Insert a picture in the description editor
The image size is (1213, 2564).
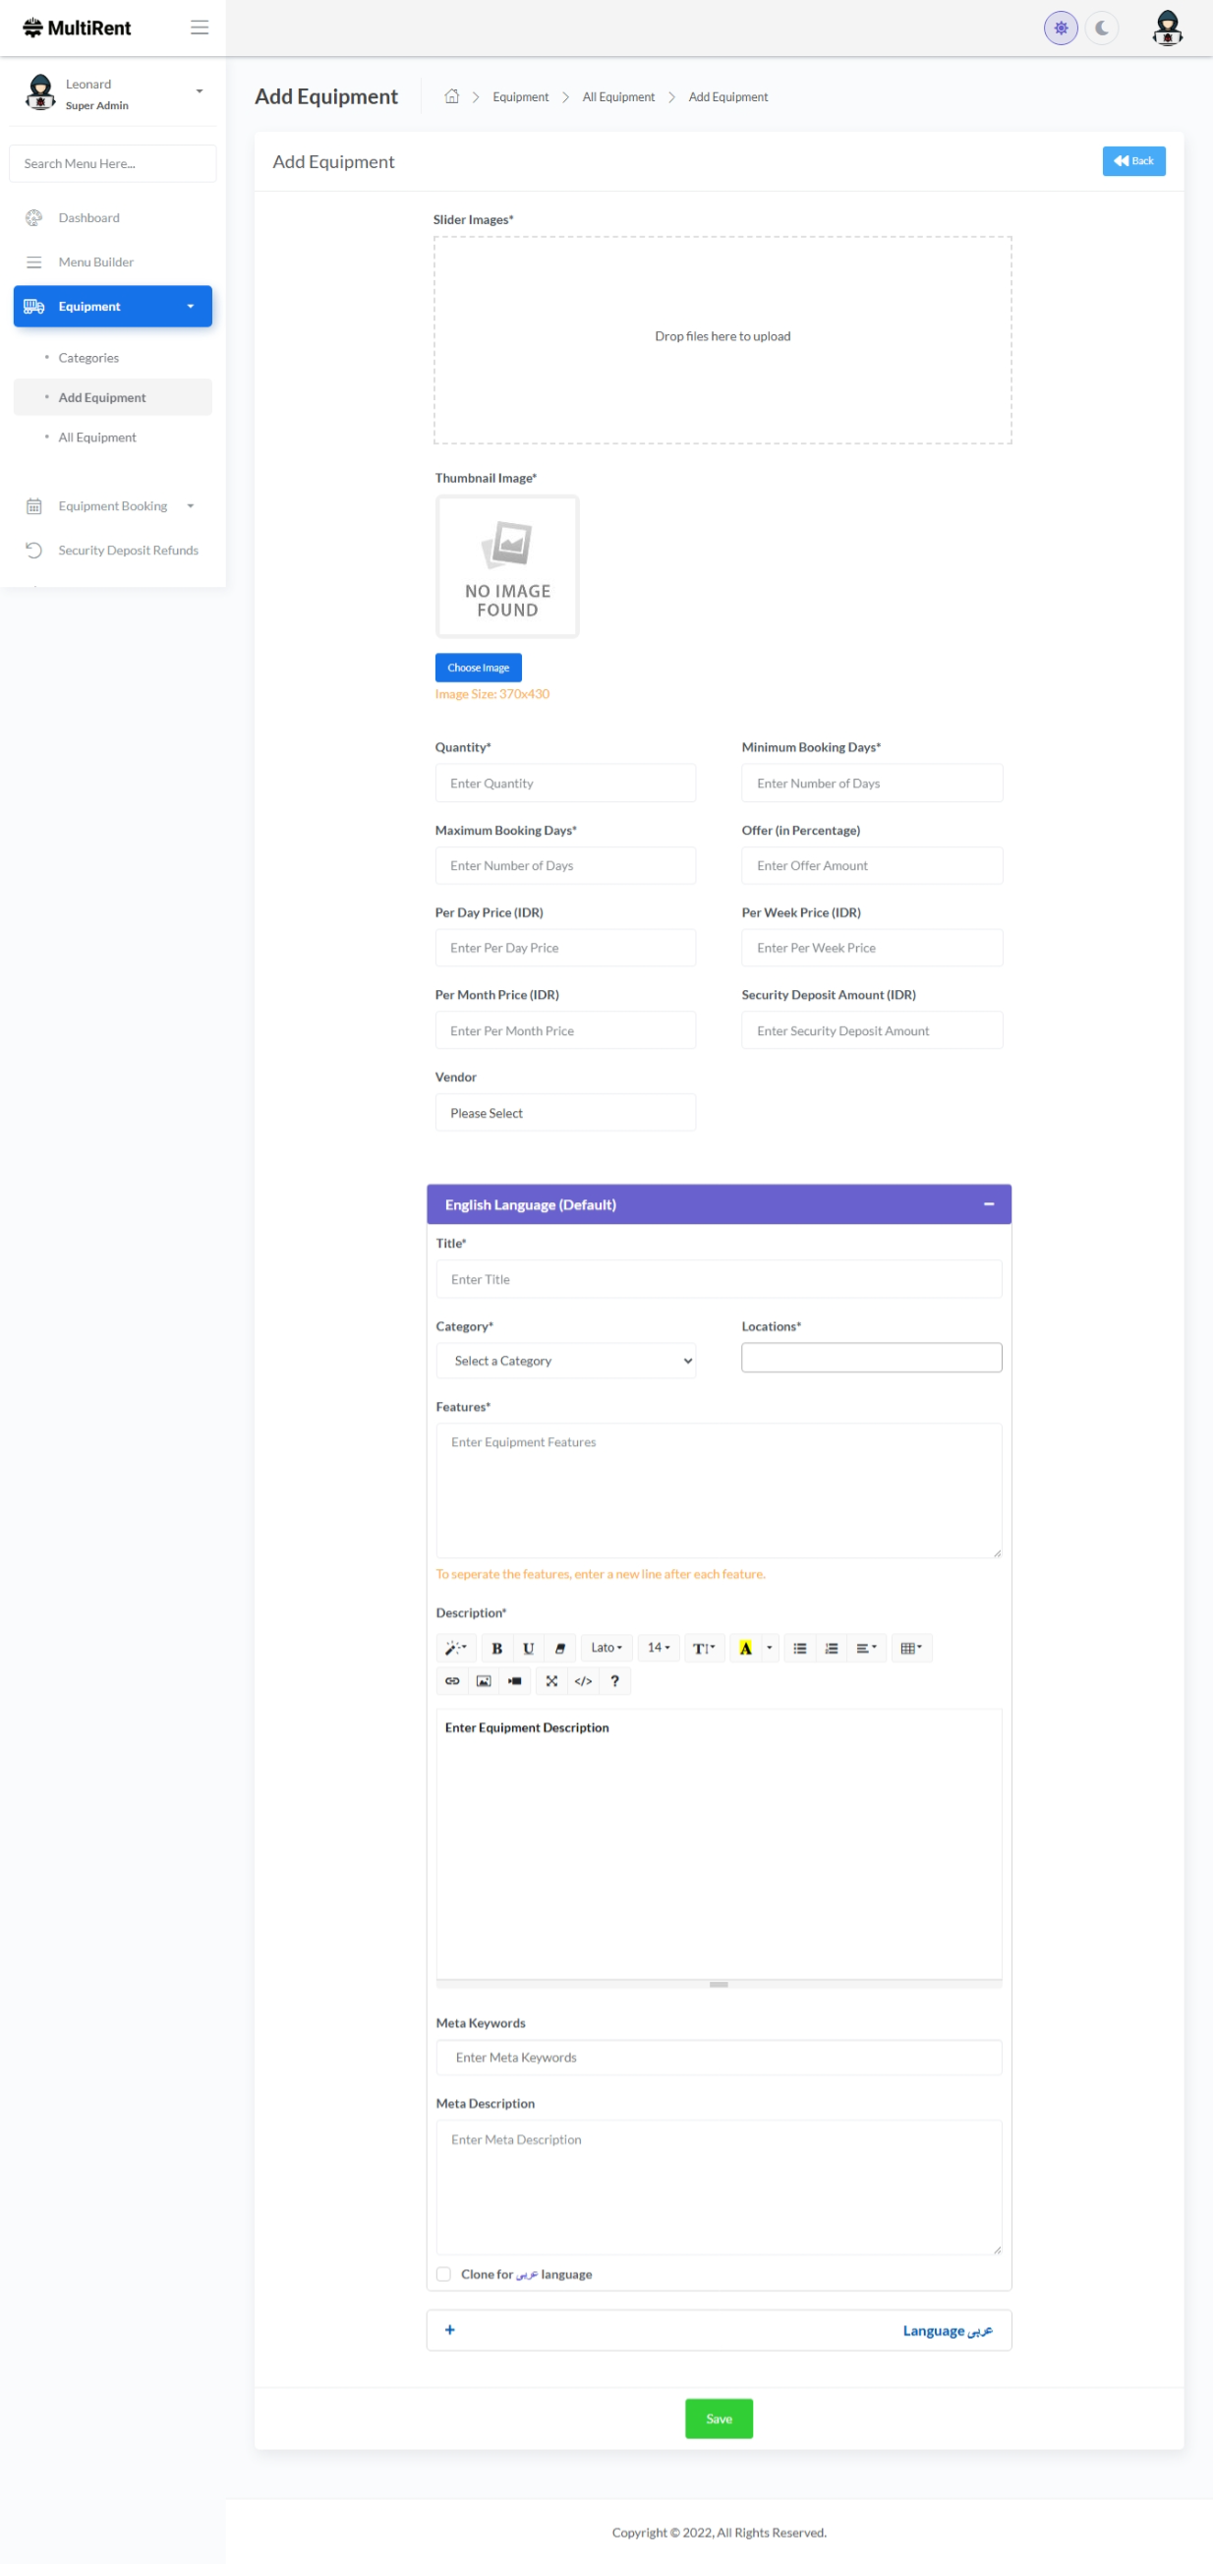pyautogui.click(x=484, y=1681)
